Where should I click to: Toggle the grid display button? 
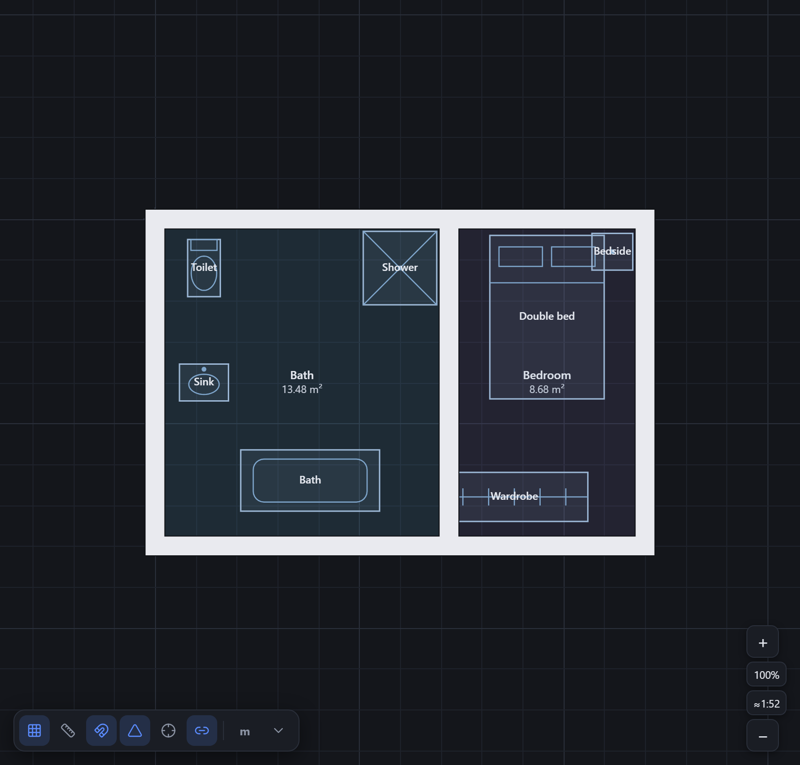[34, 731]
